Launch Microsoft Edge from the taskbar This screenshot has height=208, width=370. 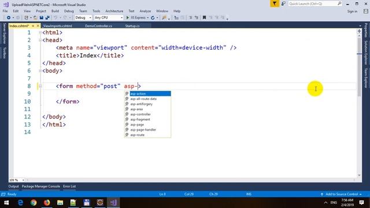pyautogui.click(x=21, y=203)
